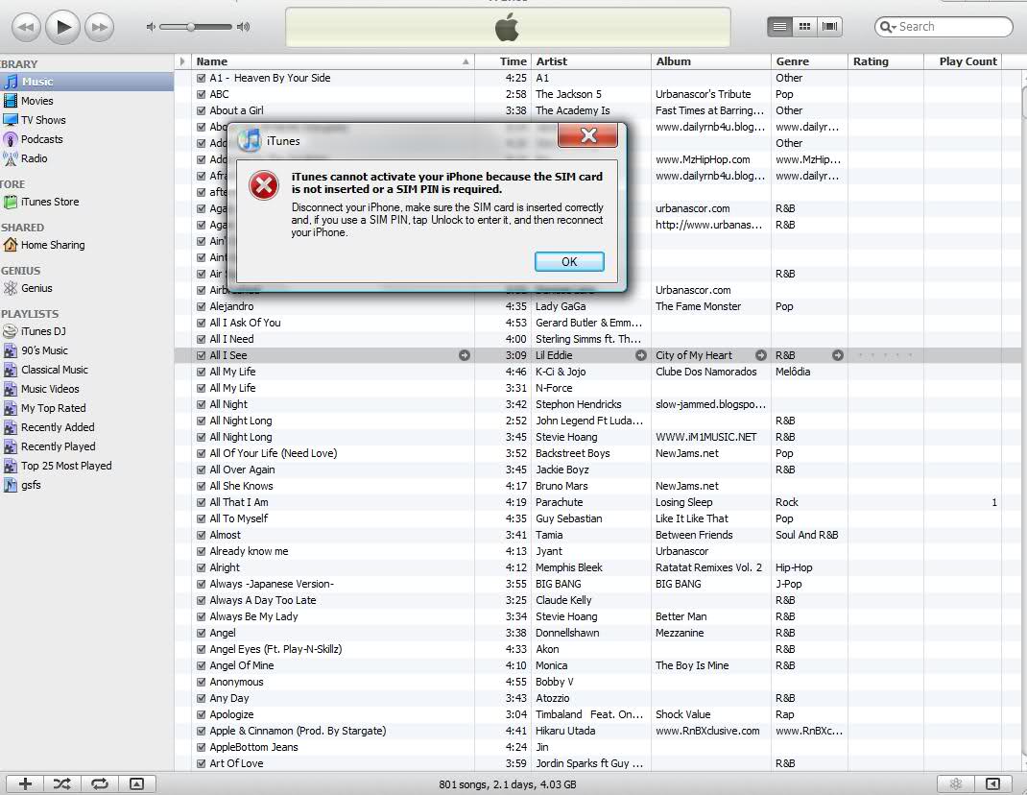Switch to grid view
The width and height of the screenshot is (1027, 795).
click(x=804, y=26)
